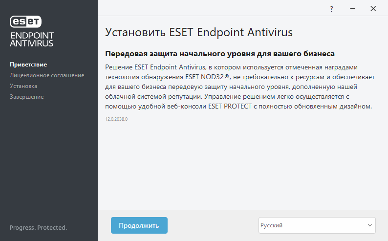
Task: Click the product description paragraph
Action: tap(239, 87)
